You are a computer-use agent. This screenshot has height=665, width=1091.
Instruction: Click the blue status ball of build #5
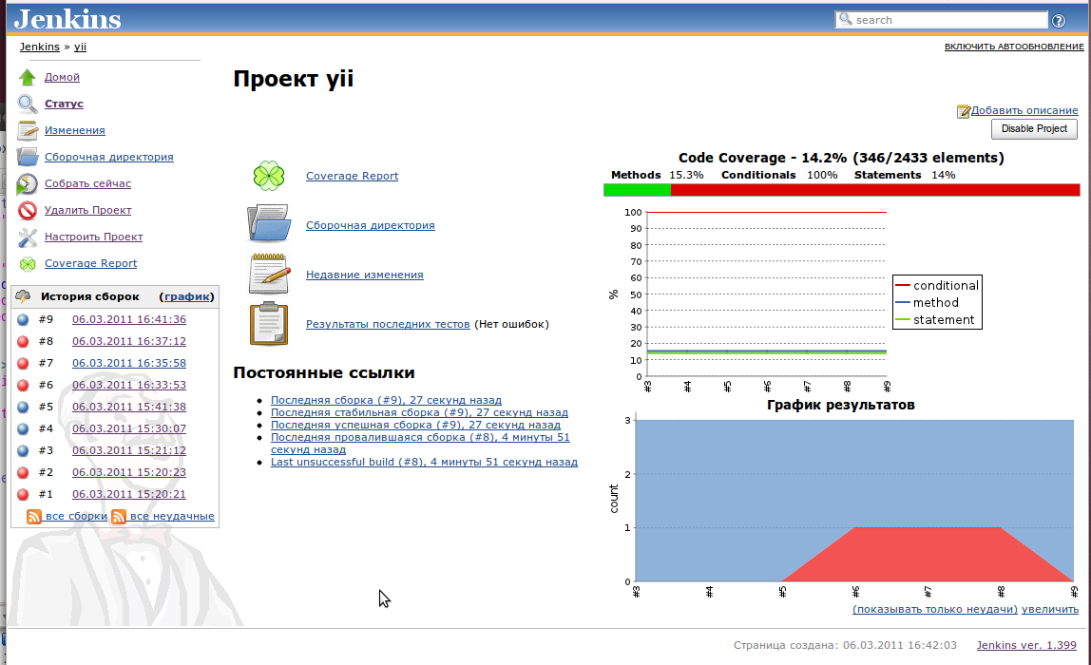23,407
